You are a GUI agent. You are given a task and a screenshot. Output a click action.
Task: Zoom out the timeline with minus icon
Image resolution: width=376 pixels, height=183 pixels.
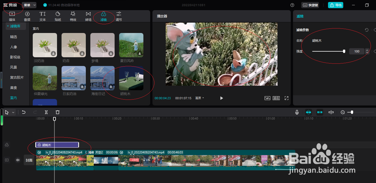(343, 112)
